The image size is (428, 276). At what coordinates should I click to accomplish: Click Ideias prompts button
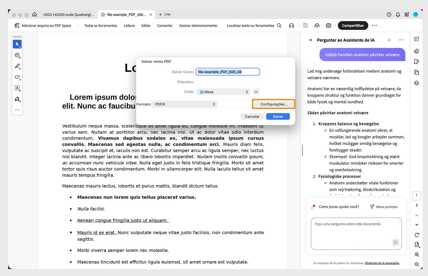384,207
